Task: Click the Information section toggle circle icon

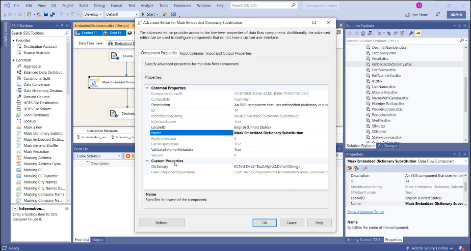Action: [x=15, y=208]
